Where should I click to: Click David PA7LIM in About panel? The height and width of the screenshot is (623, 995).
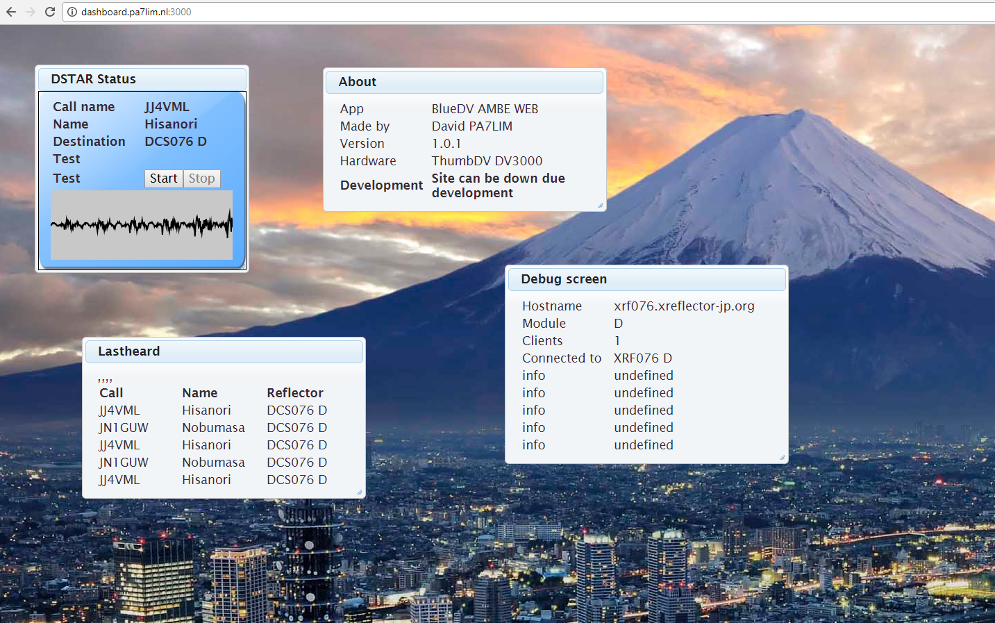pyautogui.click(x=472, y=126)
